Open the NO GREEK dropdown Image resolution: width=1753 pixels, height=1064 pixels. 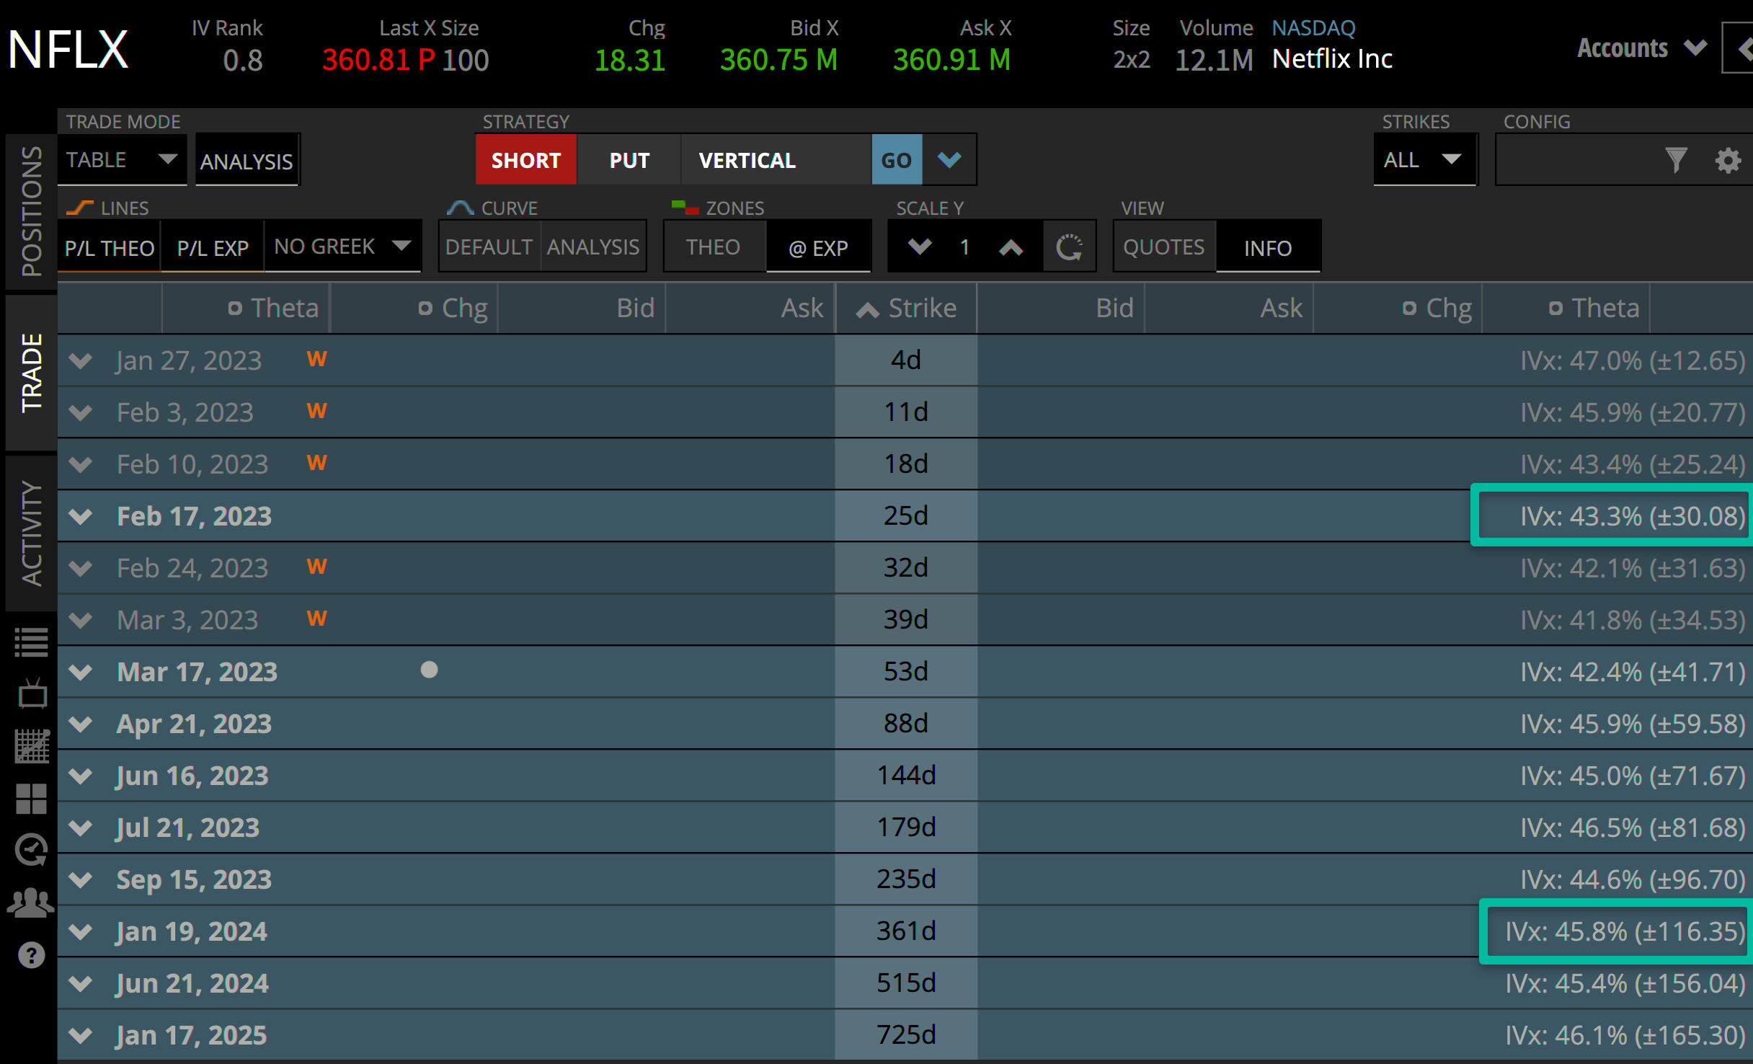(x=342, y=247)
